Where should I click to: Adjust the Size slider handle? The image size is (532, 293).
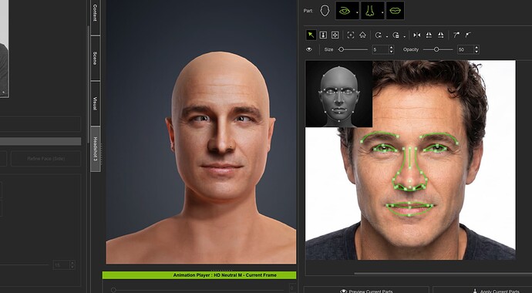(x=342, y=49)
